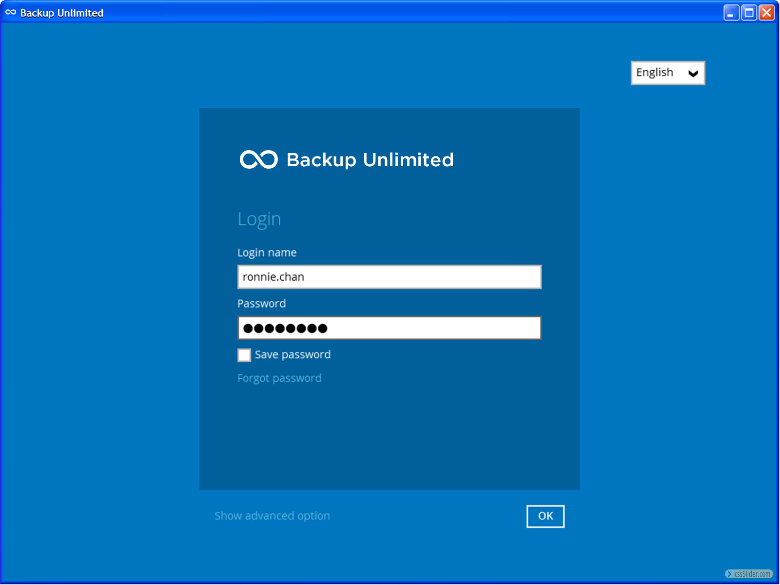Maximize the Backup Unlimited window
The image size is (780, 585).
pos(749,13)
